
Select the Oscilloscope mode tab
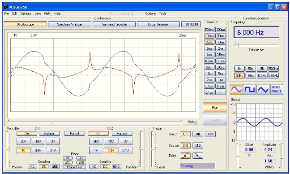click(x=26, y=24)
